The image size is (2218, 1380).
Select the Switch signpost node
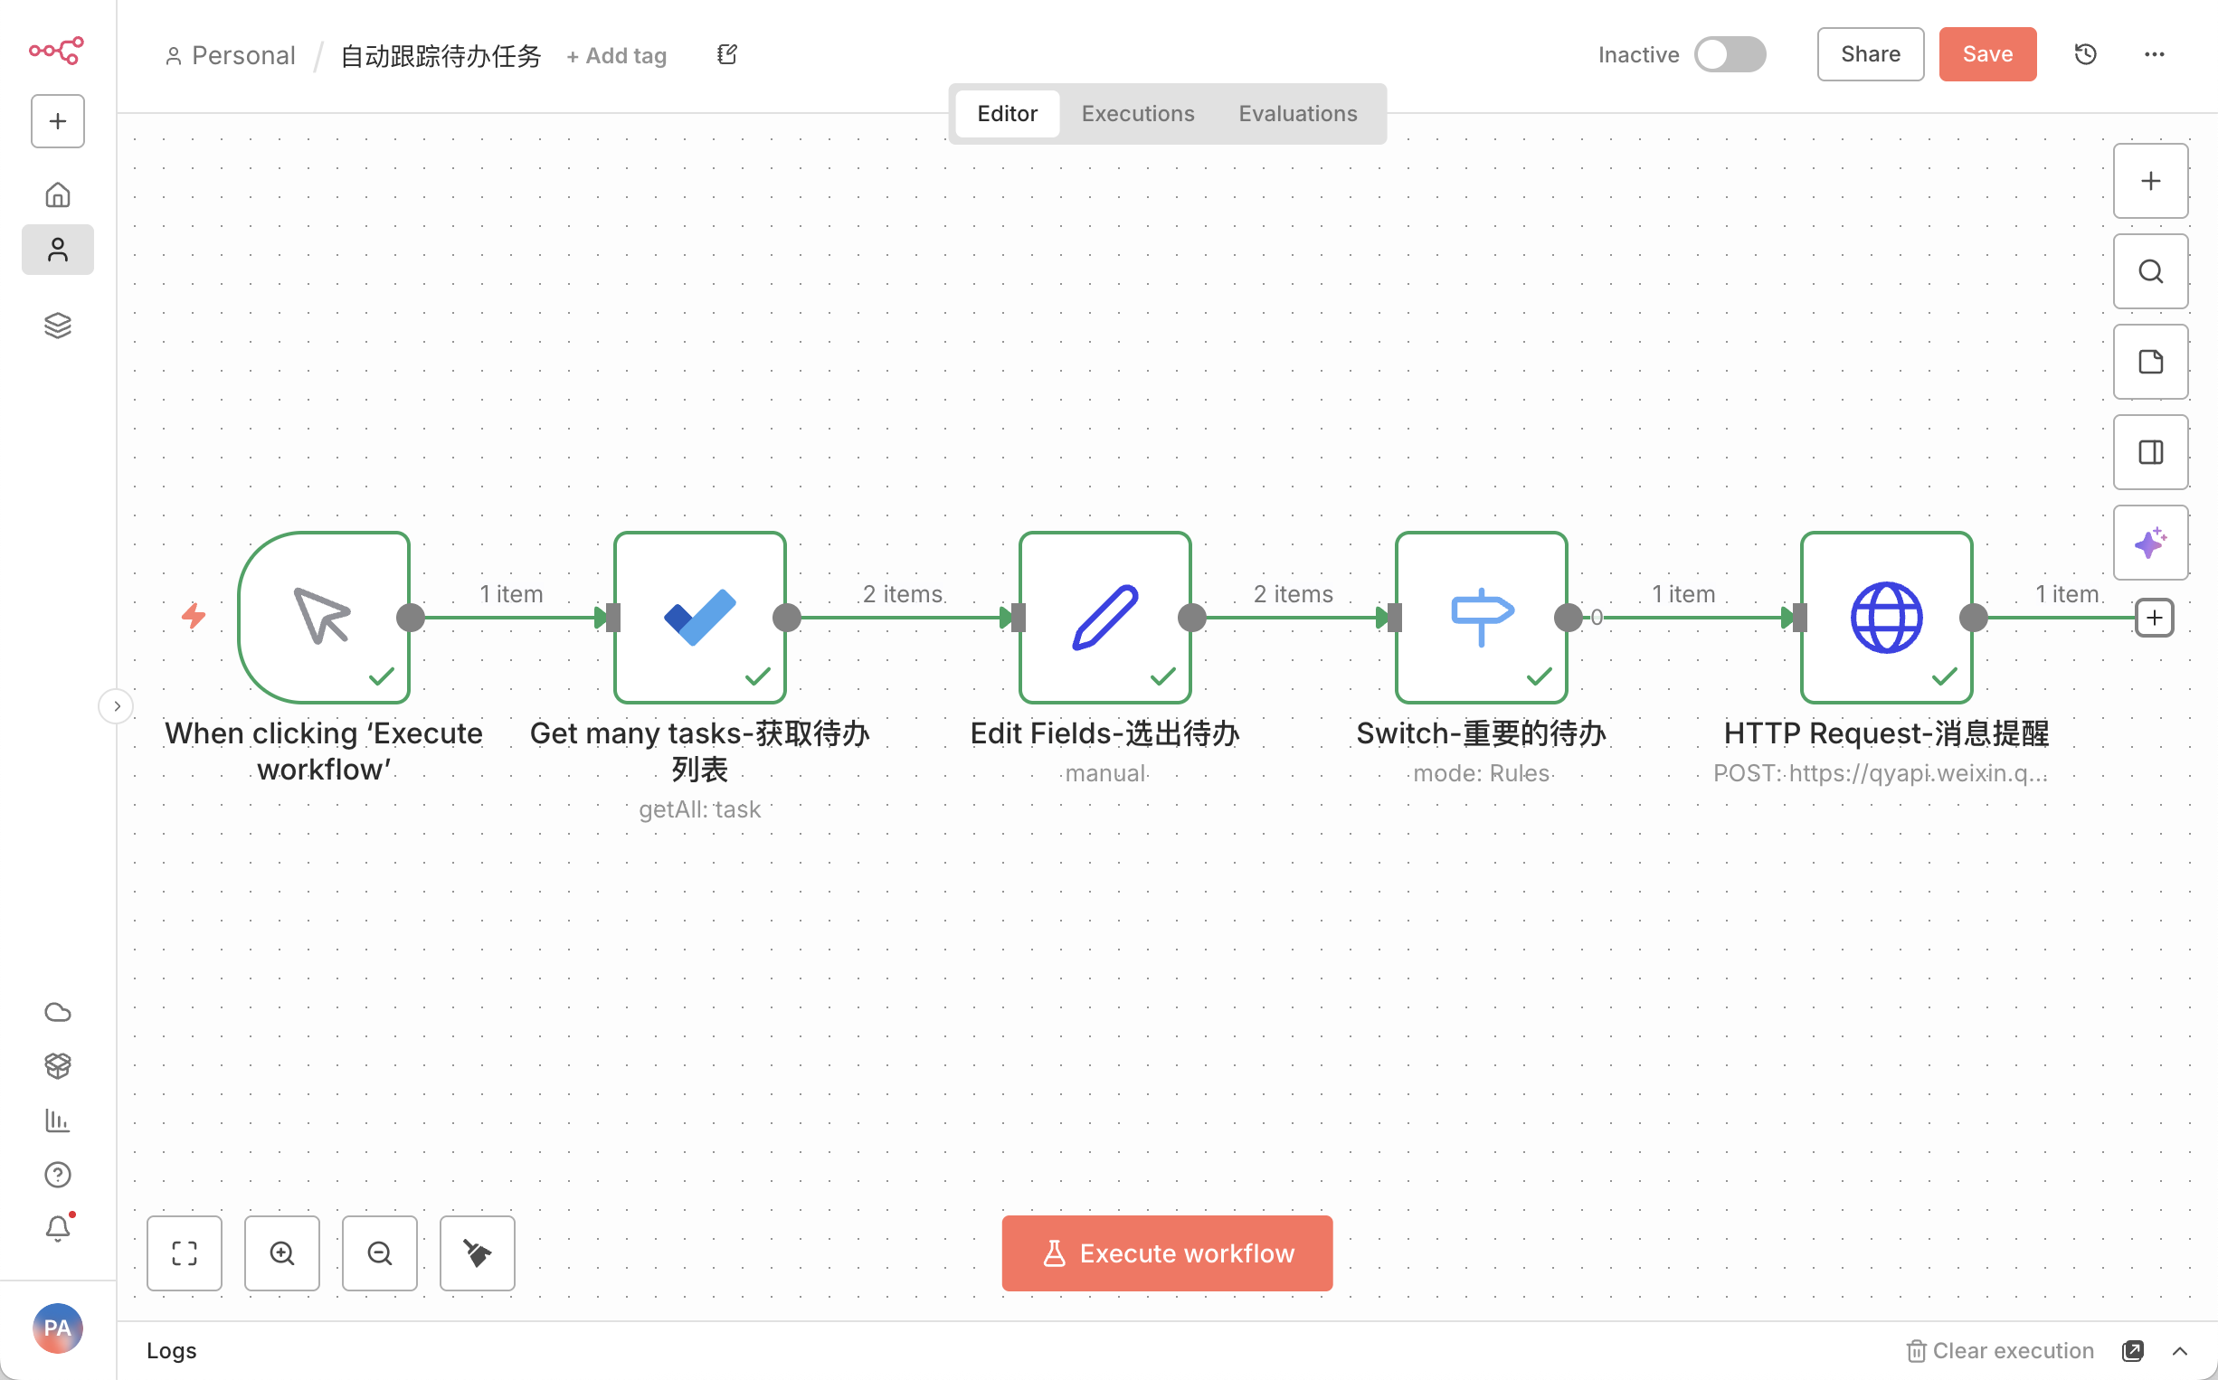point(1481,617)
